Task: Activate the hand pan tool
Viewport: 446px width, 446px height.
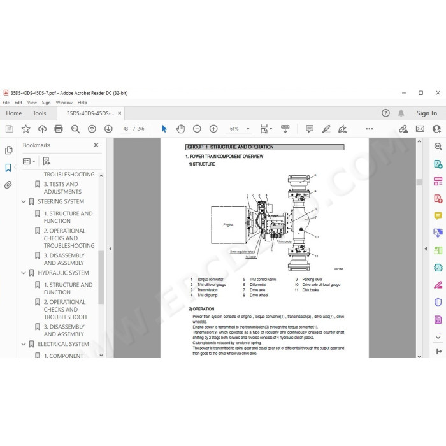Action: click(180, 129)
